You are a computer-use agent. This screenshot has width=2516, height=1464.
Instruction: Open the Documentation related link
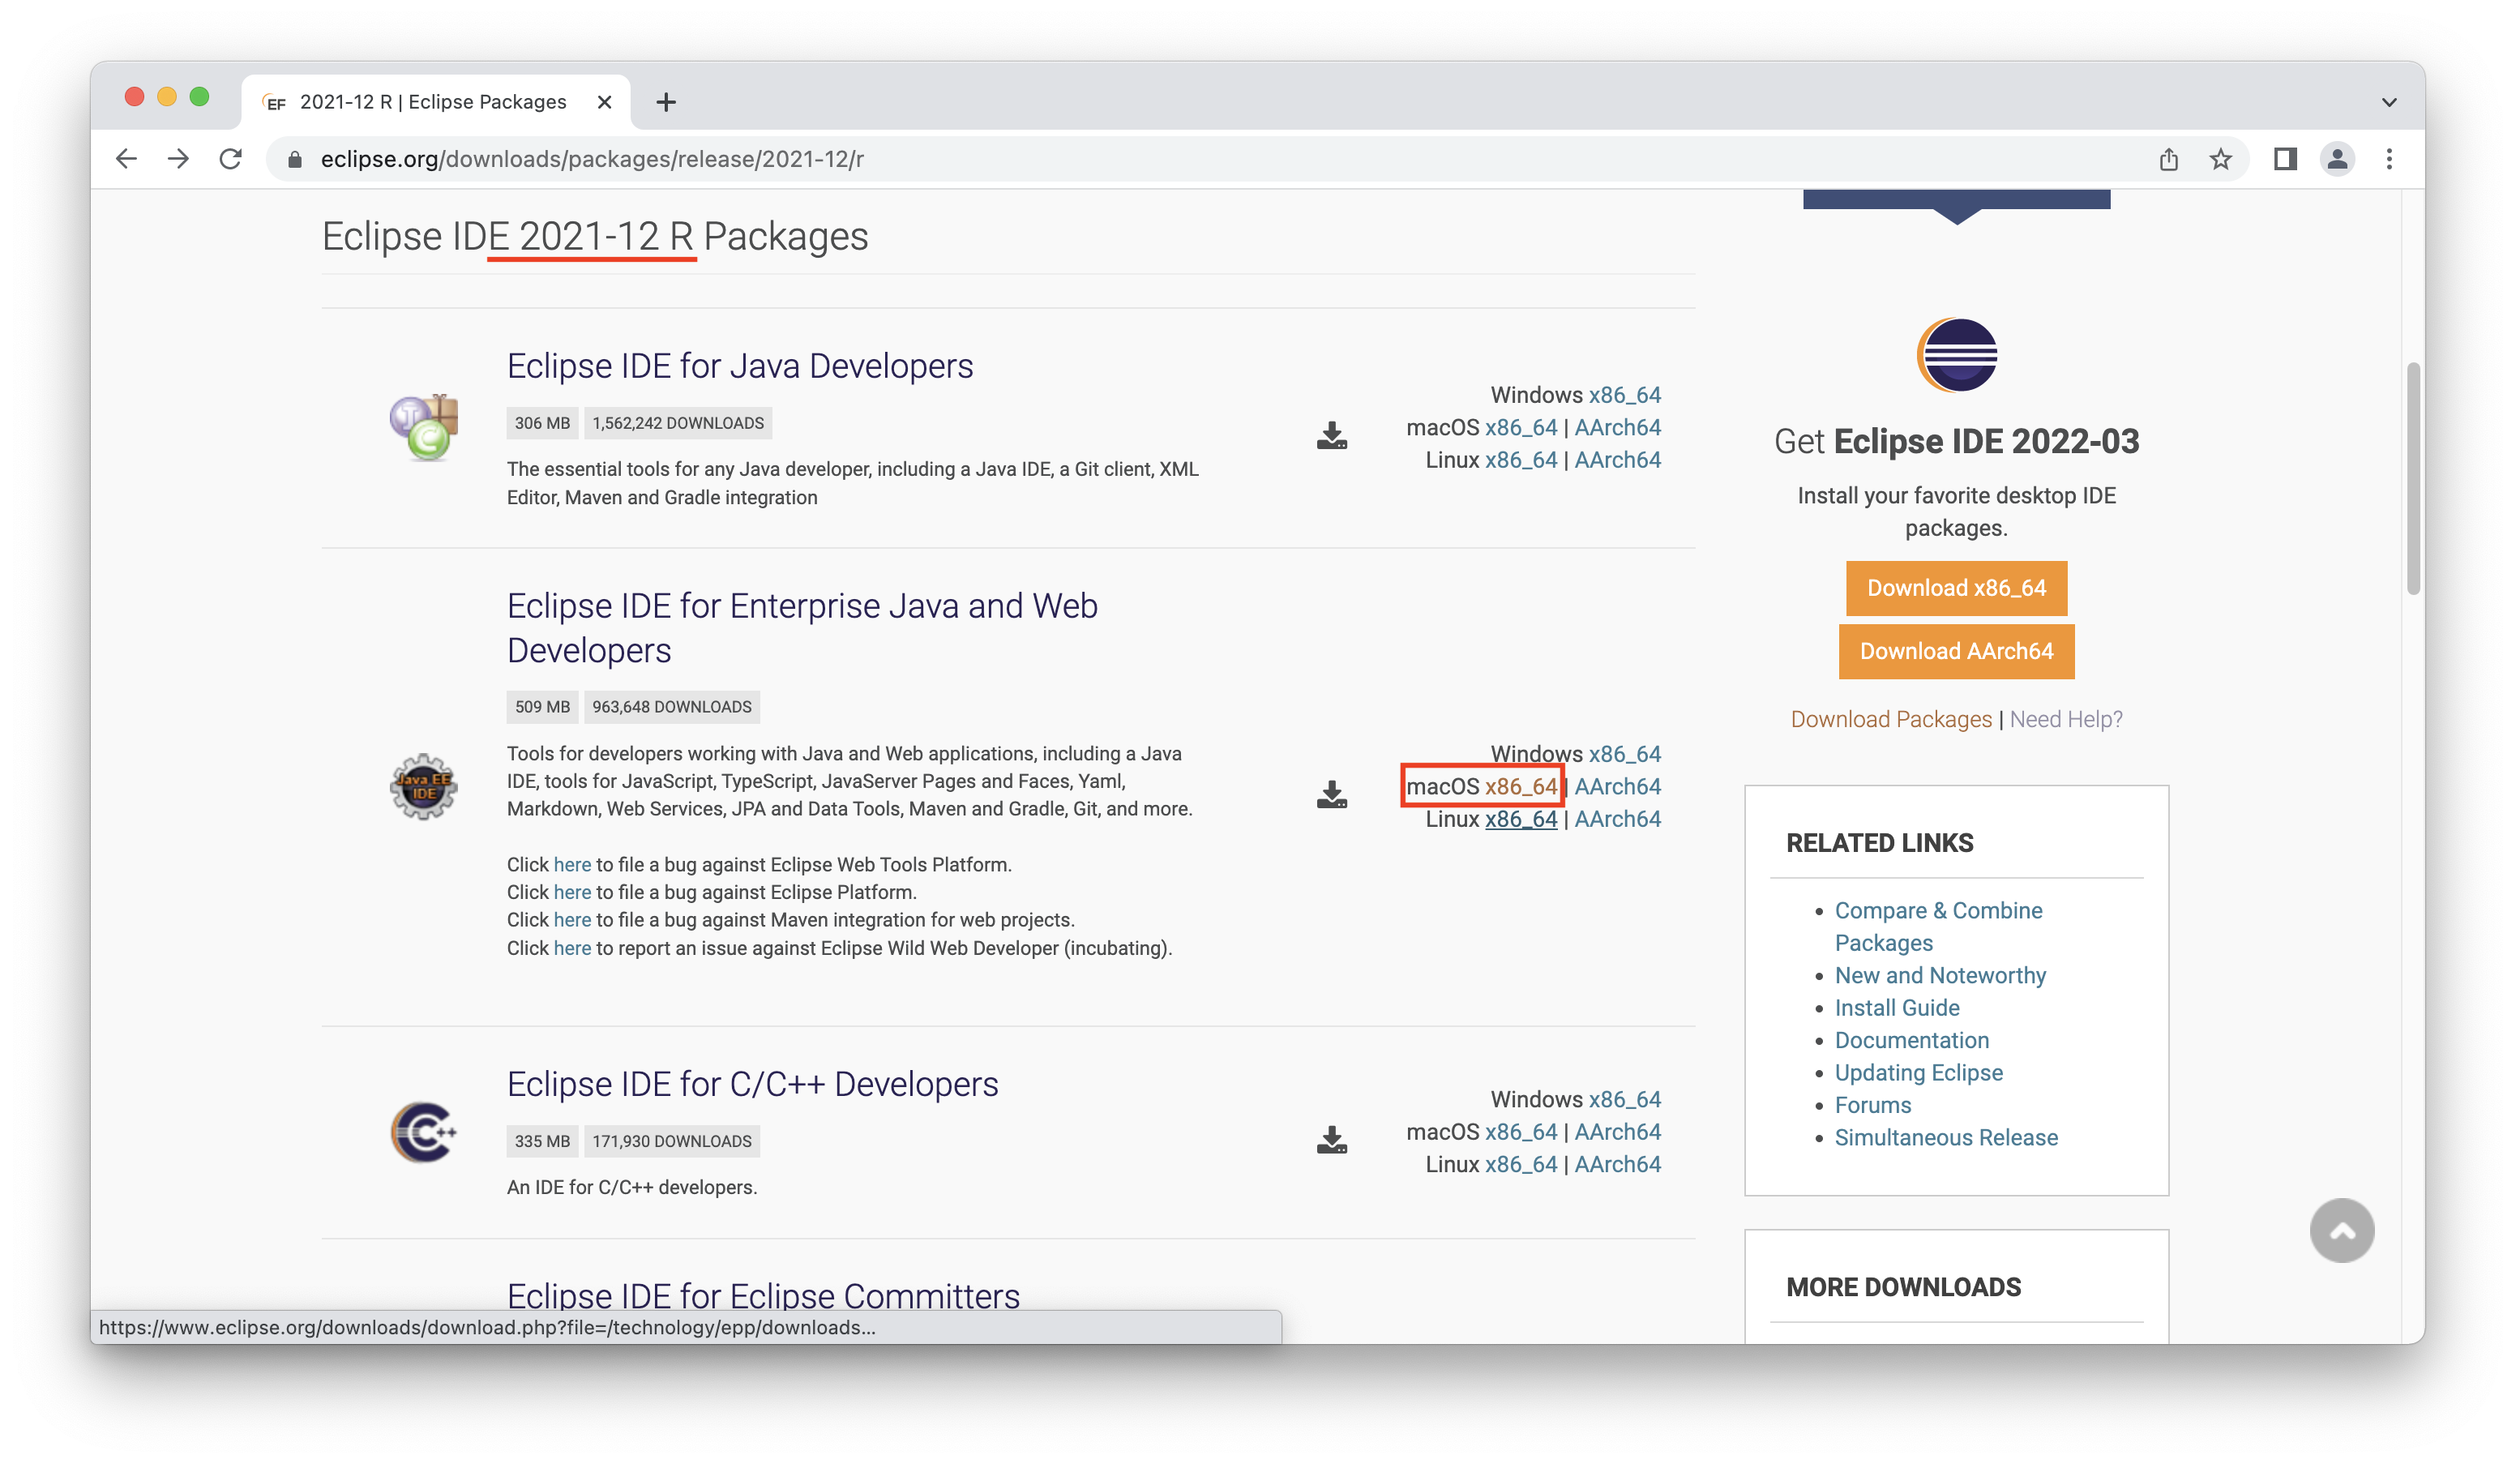(1911, 1039)
